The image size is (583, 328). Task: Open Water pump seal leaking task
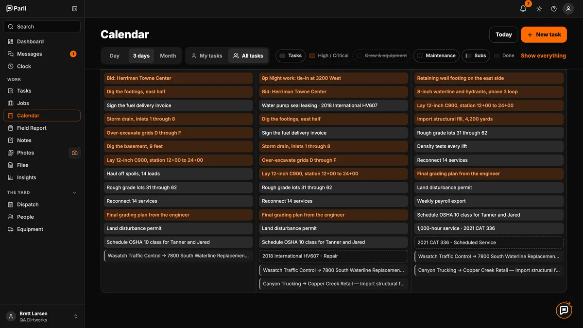click(333, 105)
